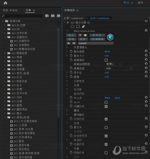
Task: Toggle stopwatch animation for 模糊类型
Action: tap(71, 68)
